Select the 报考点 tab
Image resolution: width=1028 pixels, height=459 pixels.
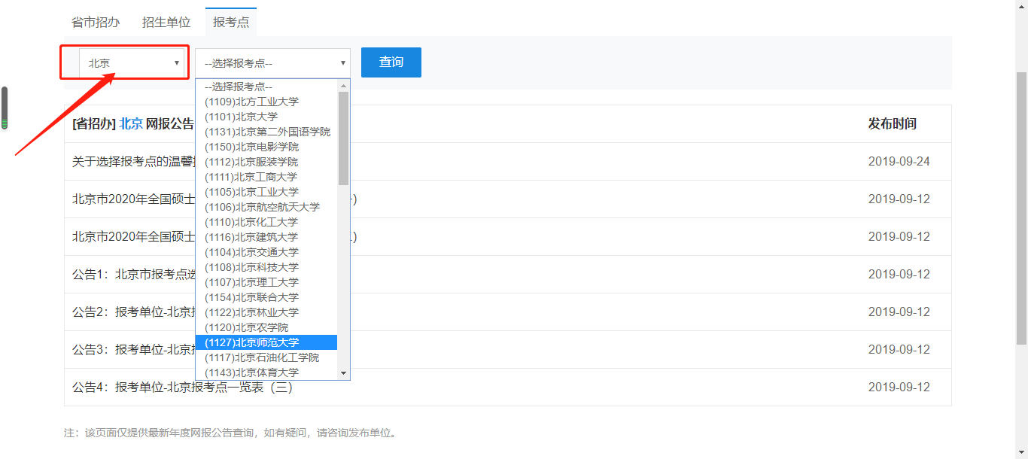click(231, 22)
